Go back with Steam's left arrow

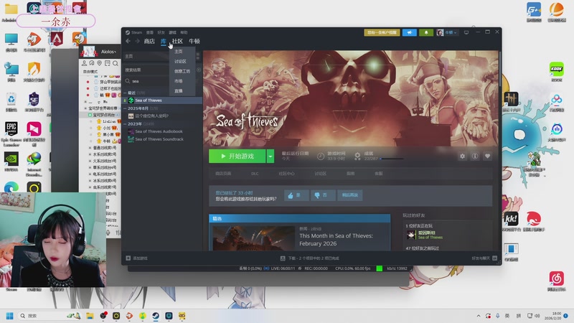pos(128,41)
